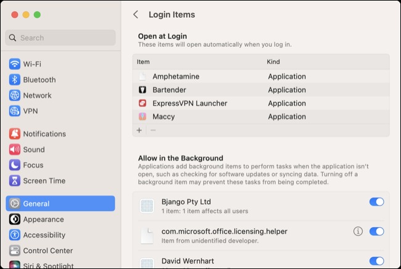Focus the Search field
The height and width of the screenshot is (269, 401).
pyautogui.click(x=60, y=38)
